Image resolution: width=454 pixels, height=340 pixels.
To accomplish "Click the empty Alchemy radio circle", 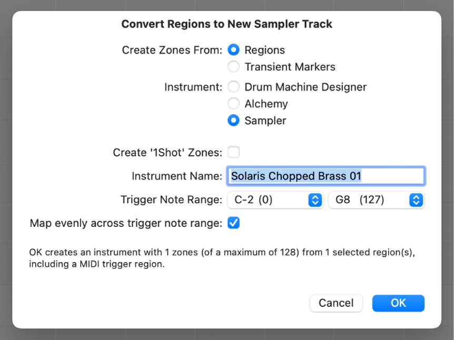I will click(233, 104).
